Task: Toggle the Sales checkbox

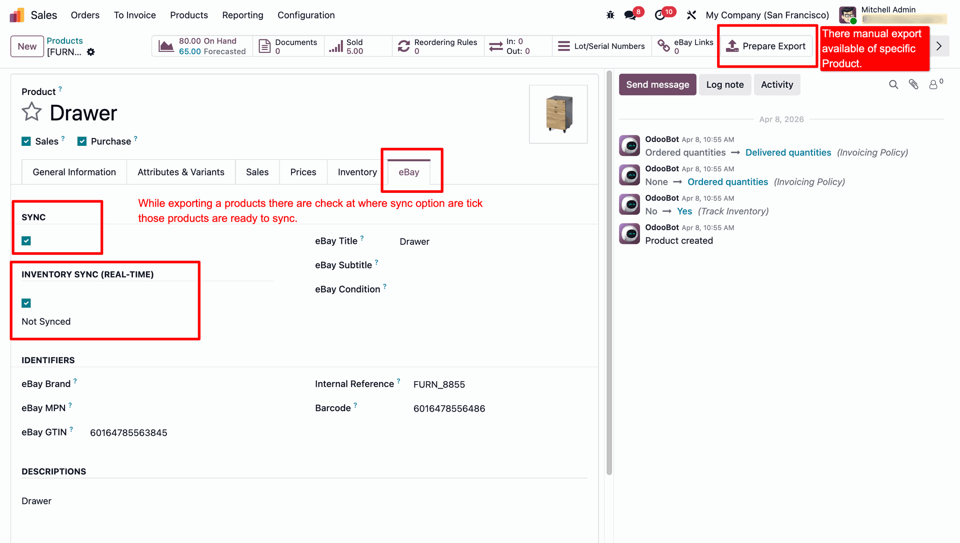Action: click(x=26, y=141)
